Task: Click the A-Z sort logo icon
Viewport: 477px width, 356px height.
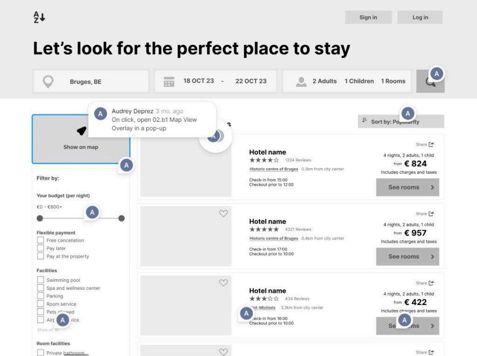Action: pos(39,17)
